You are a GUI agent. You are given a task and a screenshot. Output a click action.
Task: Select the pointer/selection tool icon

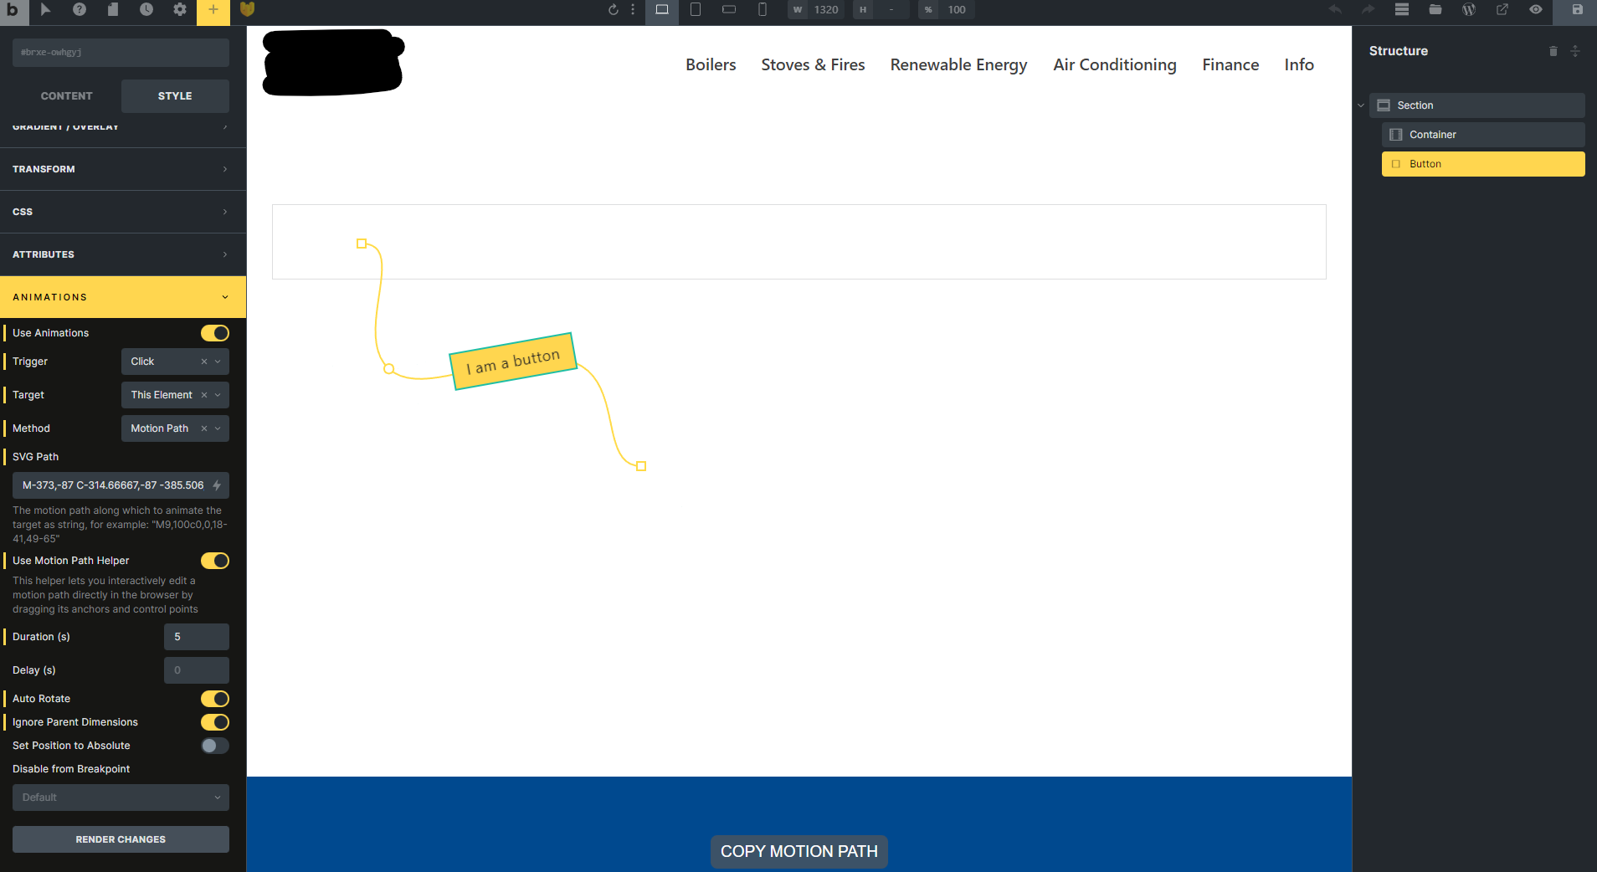pos(45,10)
